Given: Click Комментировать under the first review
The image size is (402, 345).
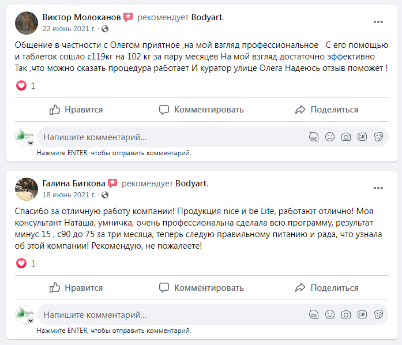Looking at the screenshot, I should (201, 110).
